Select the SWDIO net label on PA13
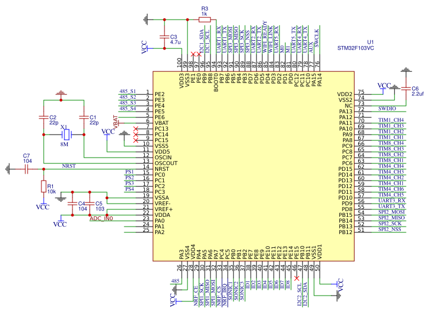Image resolution: width=430 pixels, height=314 pixels. [x=387, y=108]
